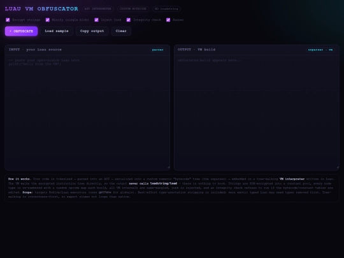Click the CUSTOM BYTECODE badge
Image resolution: width=344 pixels, height=258 pixels.
click(x=133, y=9)
